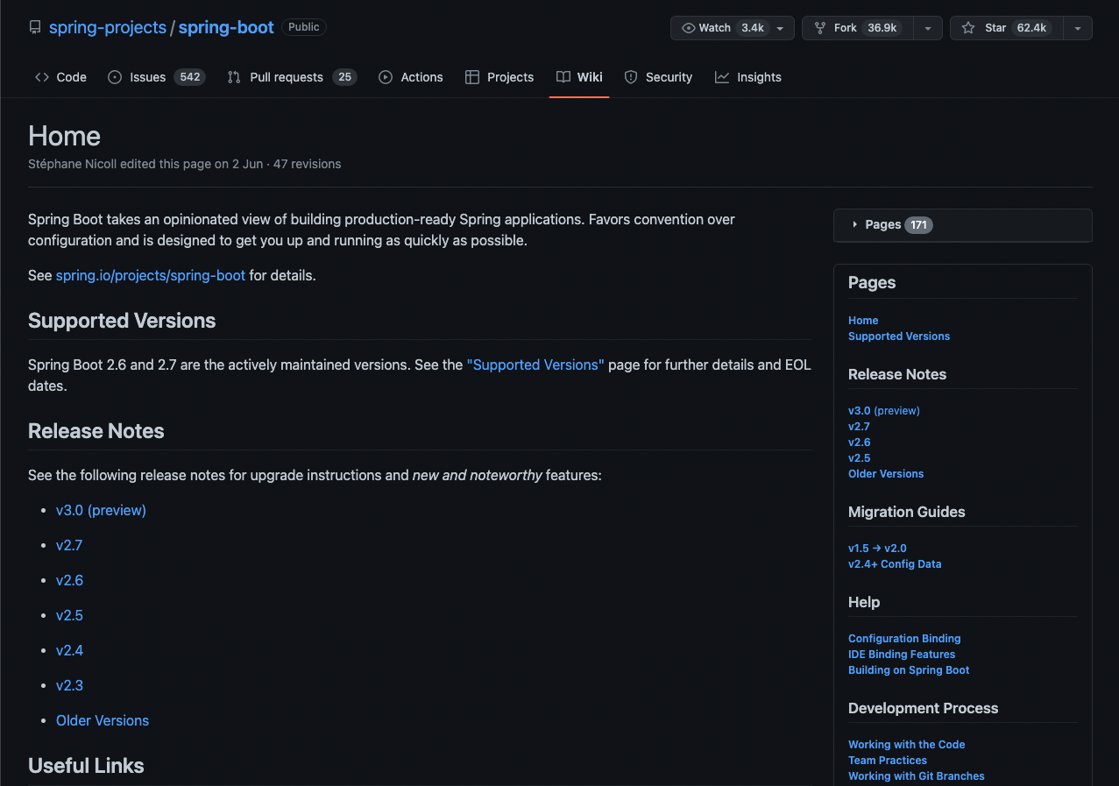Go to the Actions tab
This screenshot has height=786, width=1119.
(411, 77)
